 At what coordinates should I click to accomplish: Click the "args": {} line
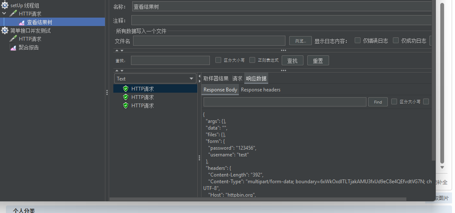(x=216, y=121)
